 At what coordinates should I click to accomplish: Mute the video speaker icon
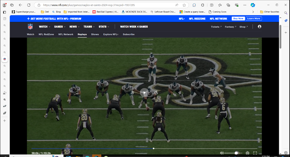pos(222,153)
